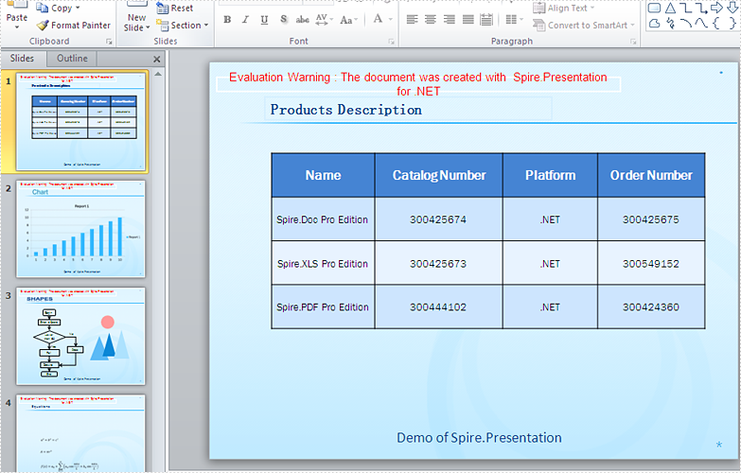The image size is (741, 473).
Task: Open the Section dropdown
Action: click(x=182, y=25)
